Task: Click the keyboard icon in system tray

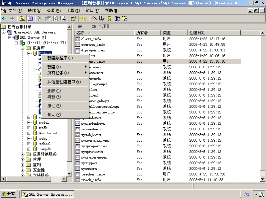Action: [x=247, y=194]
